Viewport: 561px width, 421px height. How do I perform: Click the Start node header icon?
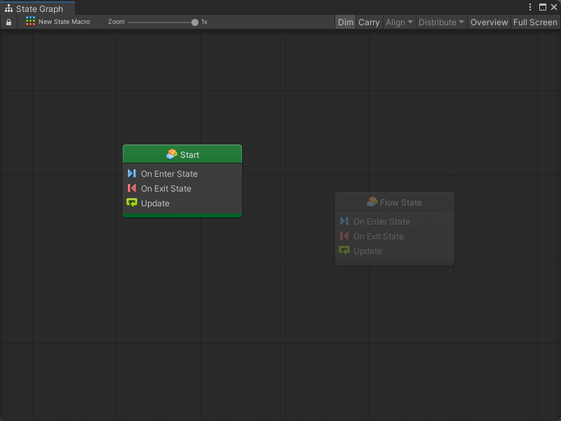point(172,154)
